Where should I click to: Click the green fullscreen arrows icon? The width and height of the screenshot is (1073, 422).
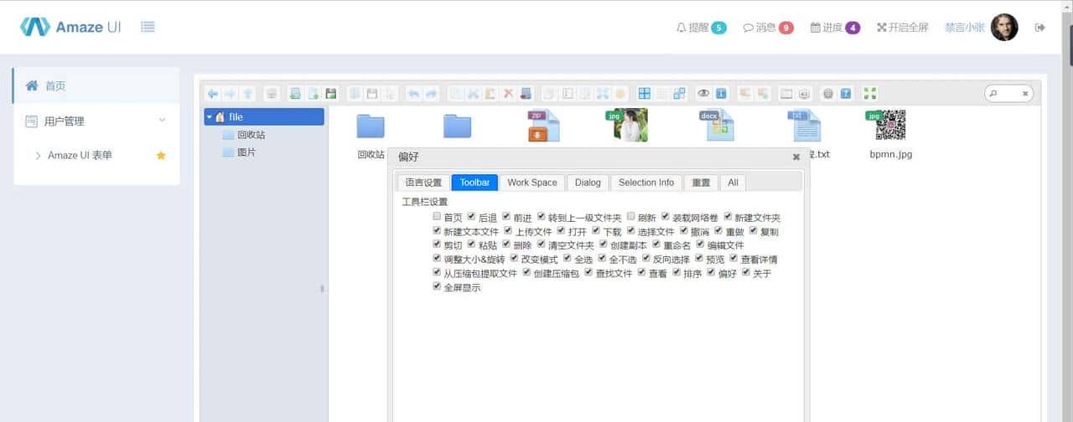[869, 94]
